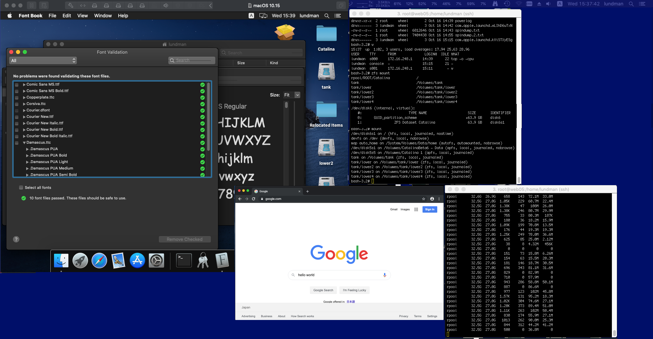Expand the Copperplate.ttc row
Viewport: 653px width, 339px height.
click(x=24, y=97)
